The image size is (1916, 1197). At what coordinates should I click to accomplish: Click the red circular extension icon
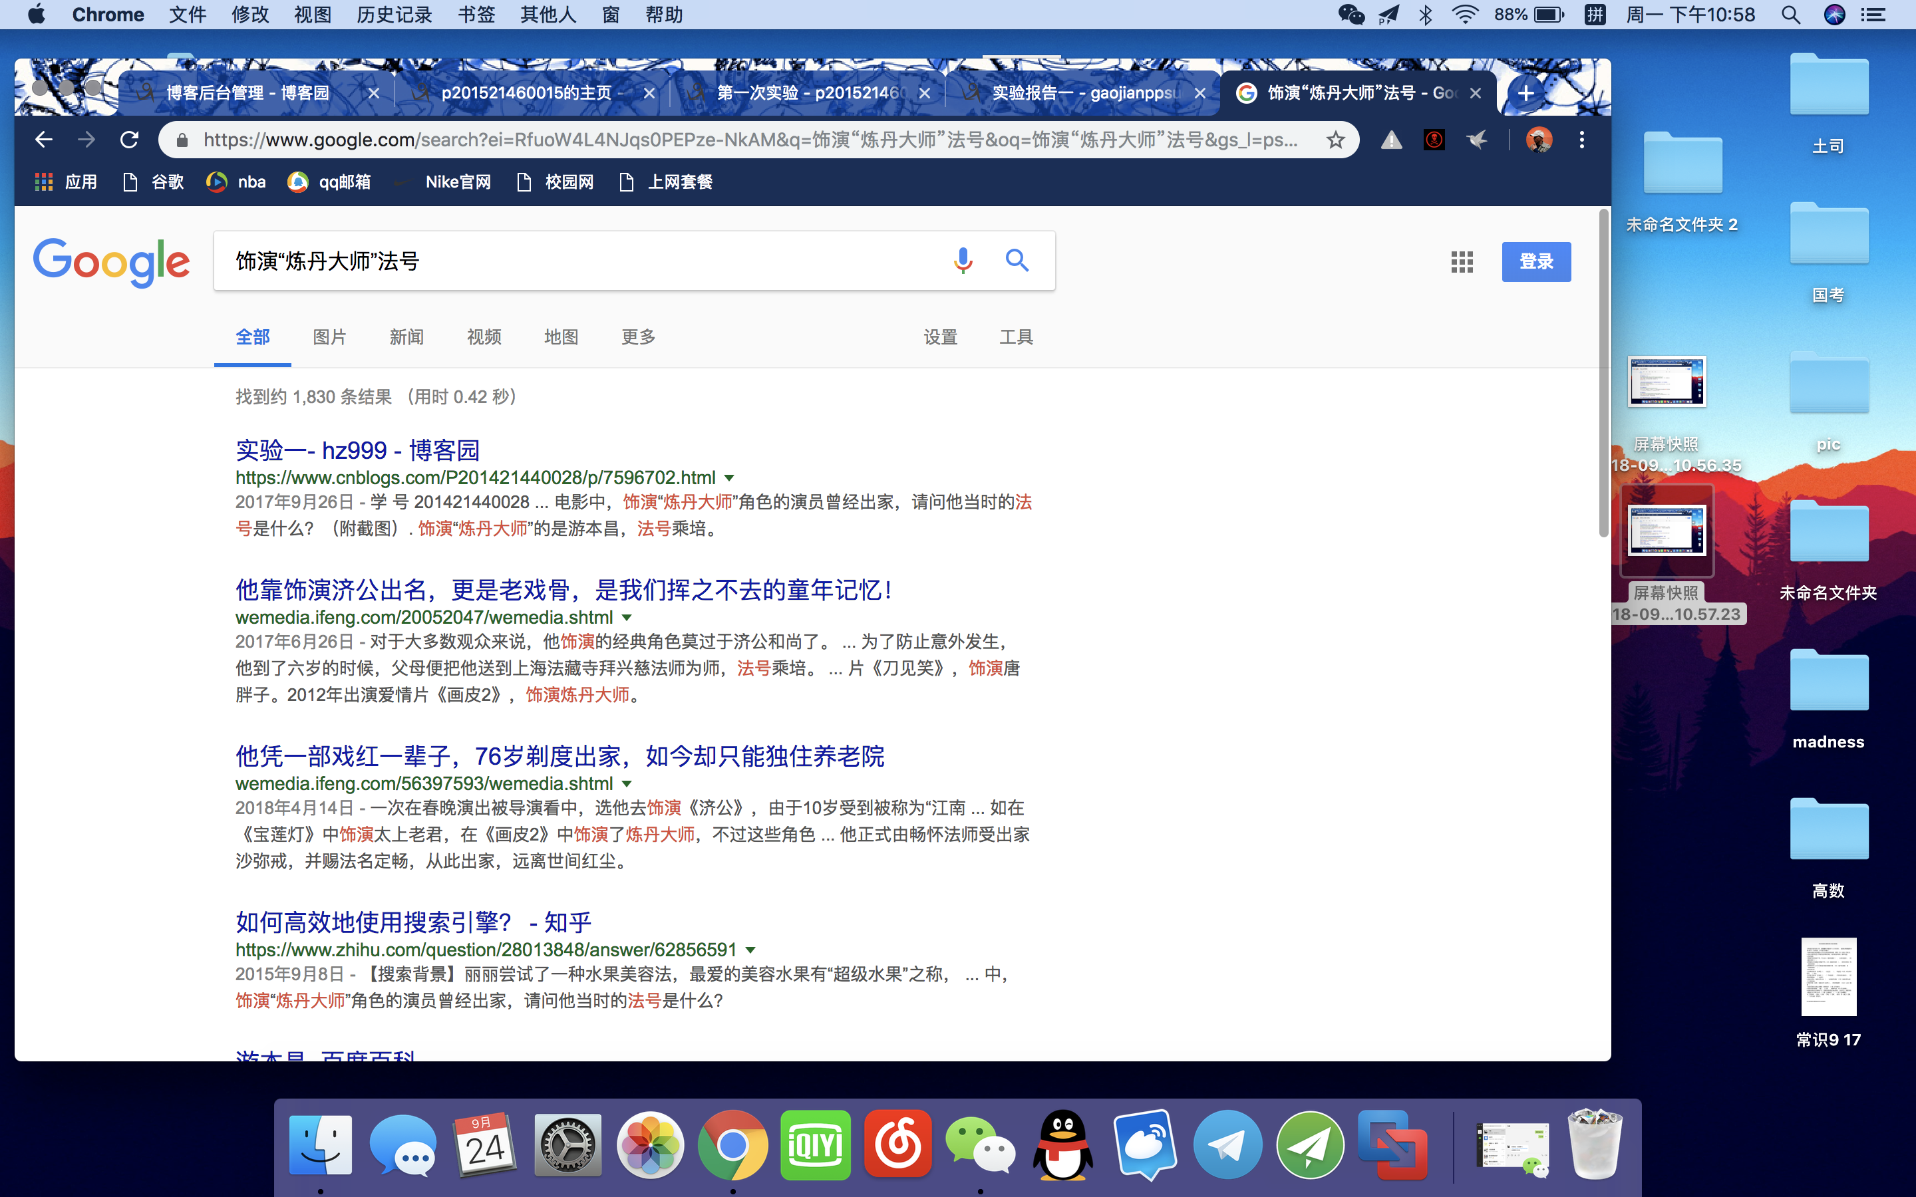click(1434, 140)
